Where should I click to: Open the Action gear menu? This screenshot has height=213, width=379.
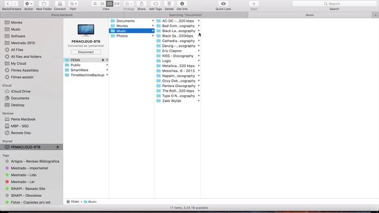(28, 4)
